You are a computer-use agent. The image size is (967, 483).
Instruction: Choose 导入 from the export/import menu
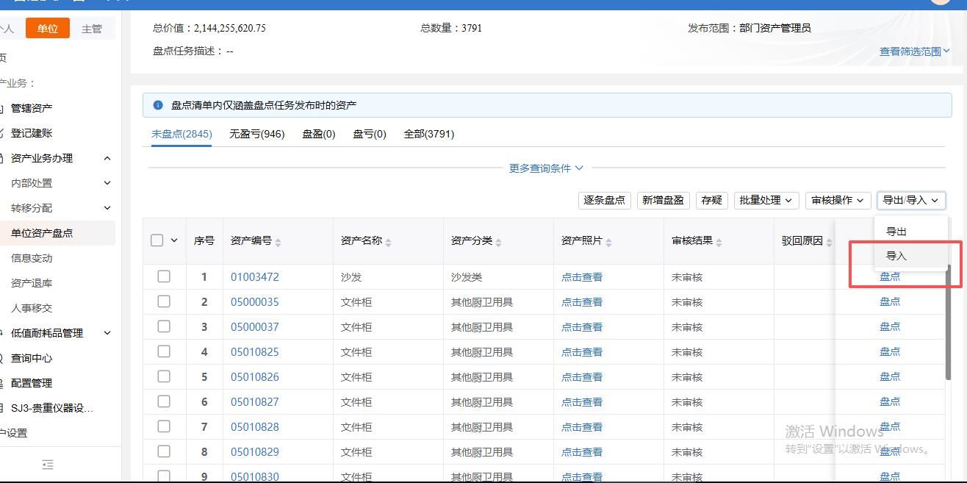(896, 256)
